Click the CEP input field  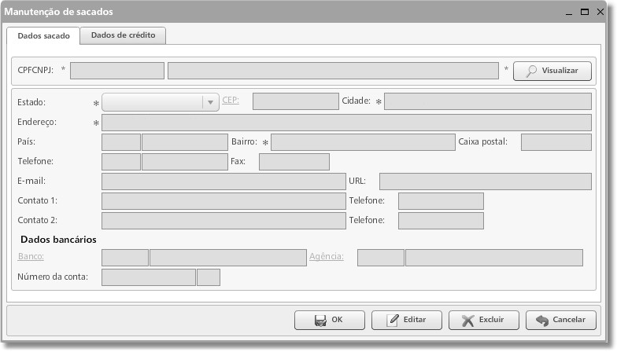click(x=296, y=101)
